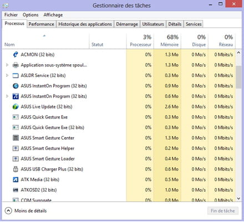Select ASLDR Service (32 bits) name

[x=43, y=75]
